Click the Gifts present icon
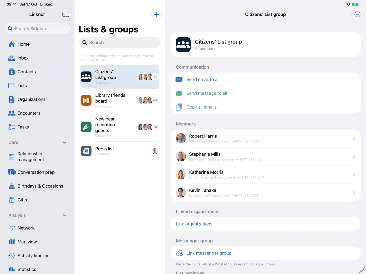 tap(12, 200)
